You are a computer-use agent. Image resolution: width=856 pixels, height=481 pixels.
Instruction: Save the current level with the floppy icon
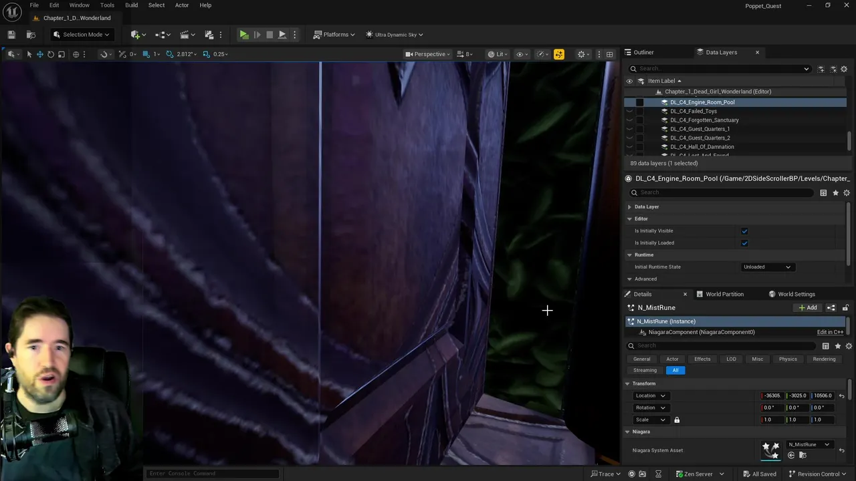(x=11, y=35)
